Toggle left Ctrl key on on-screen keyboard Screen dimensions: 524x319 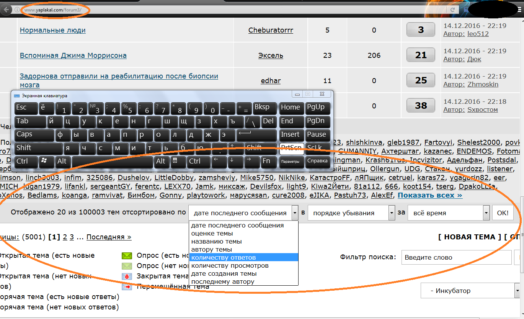pos(26,162)
